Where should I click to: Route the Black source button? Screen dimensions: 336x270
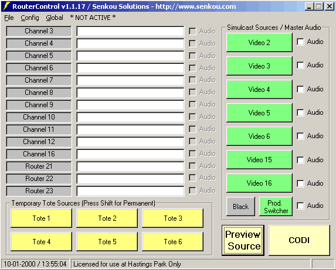coord(240,207)
